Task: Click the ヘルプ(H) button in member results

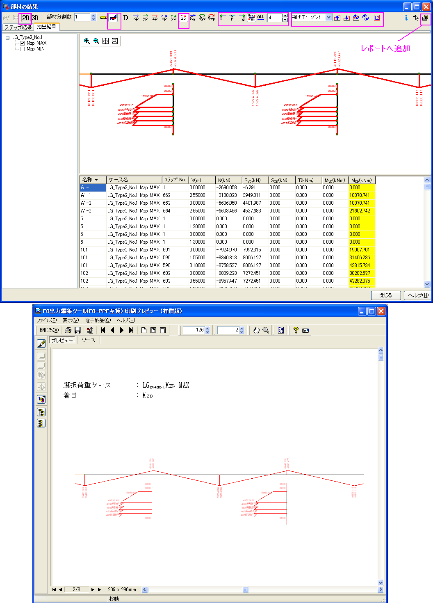Action: (x=418, y=295)
